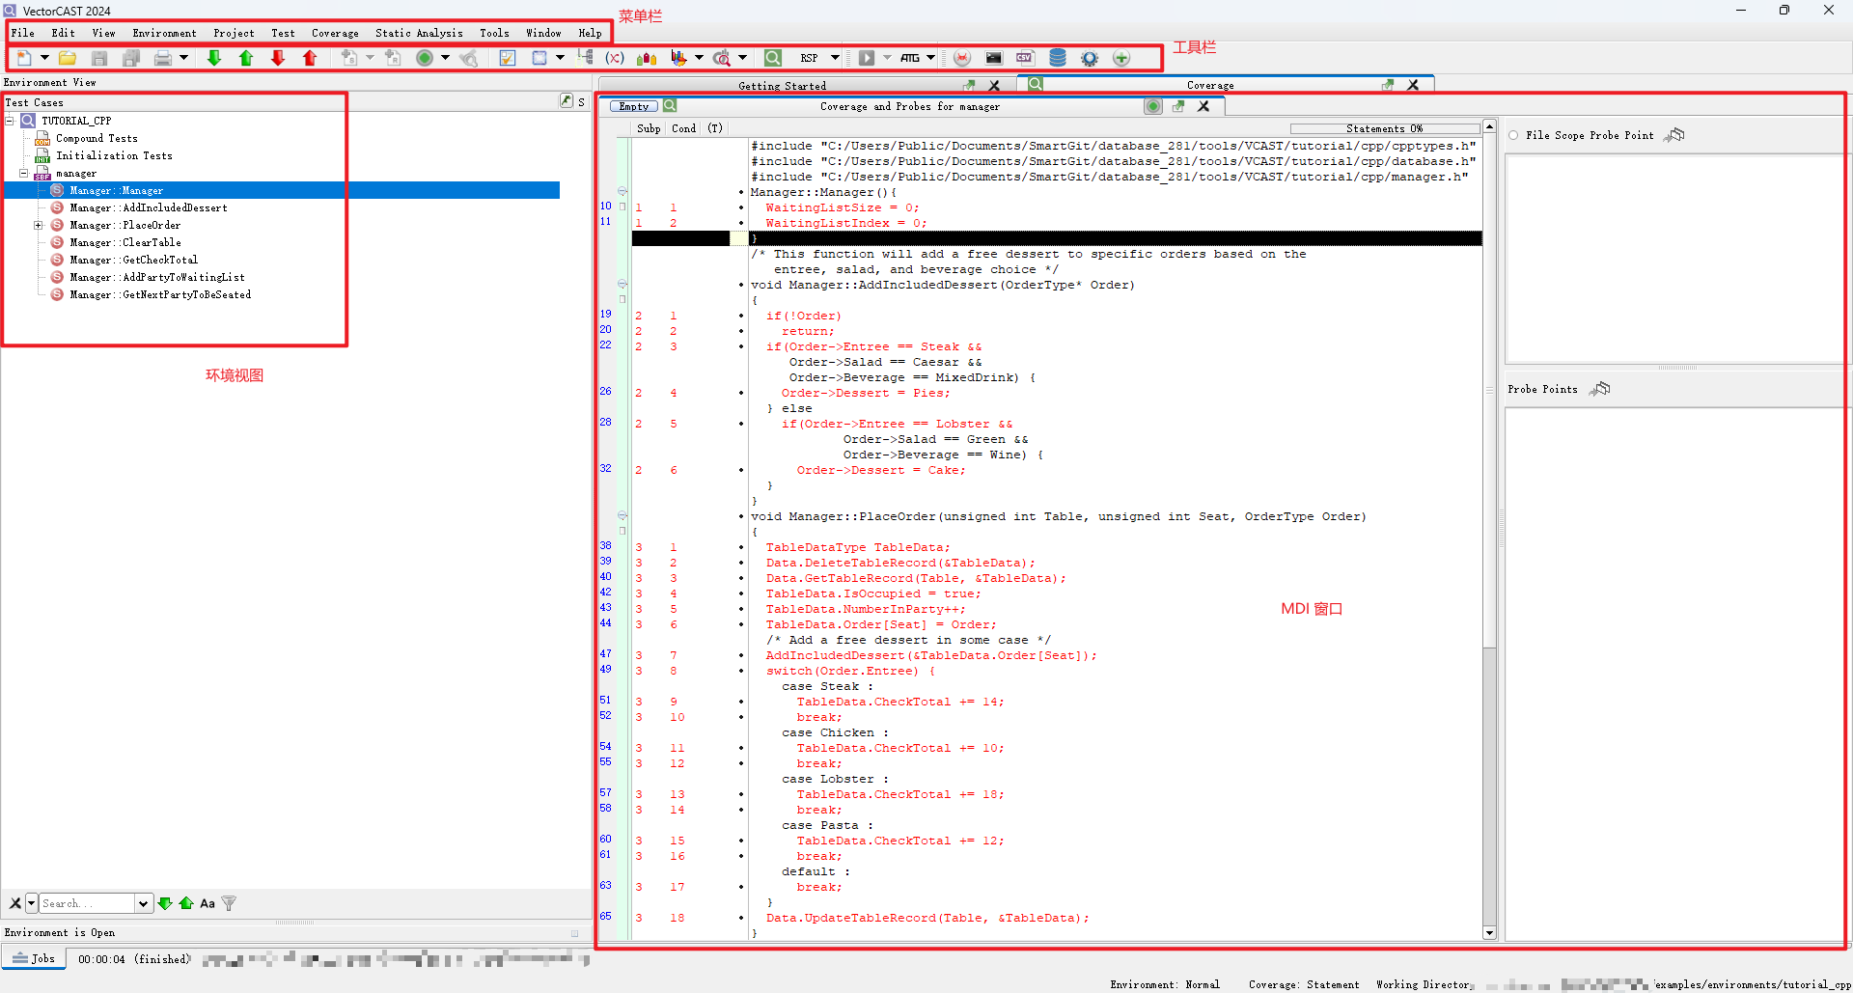Click in the test case Search field
Viewport: 1853px width, 993px height.
point(87,903)
